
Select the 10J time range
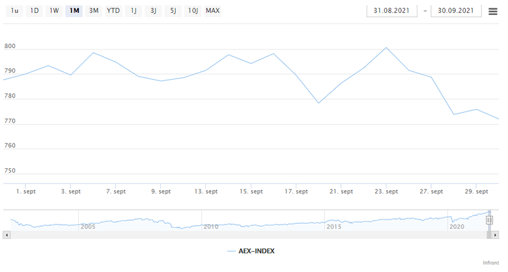pos(193,10)
